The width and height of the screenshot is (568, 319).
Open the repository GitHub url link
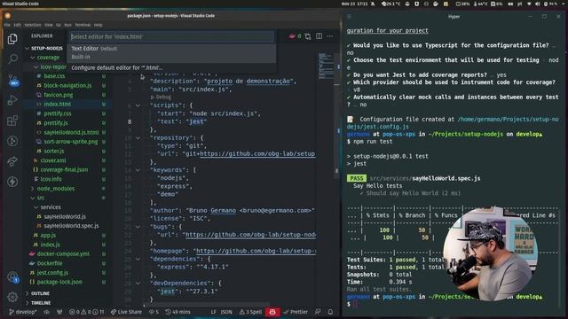[x=257, y=153]
